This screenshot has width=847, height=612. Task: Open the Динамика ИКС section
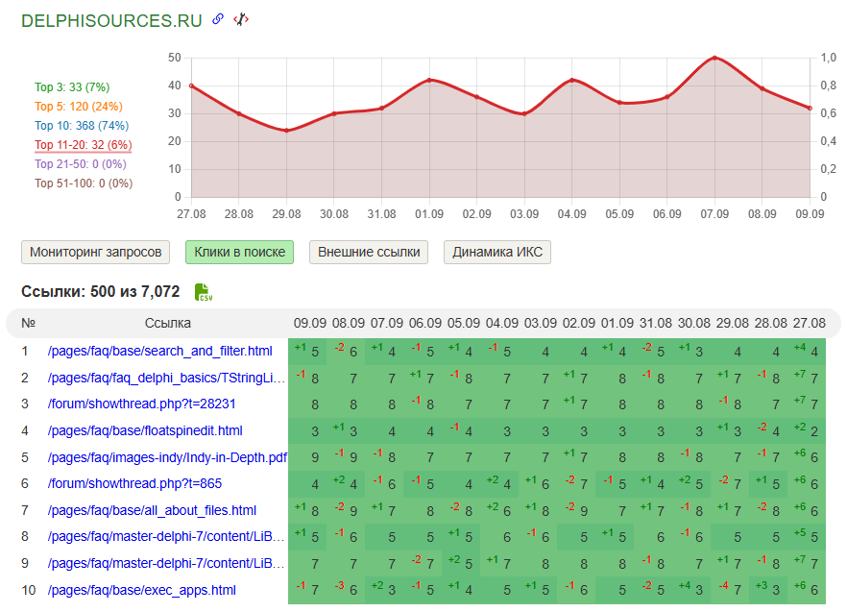click(496, 252)
